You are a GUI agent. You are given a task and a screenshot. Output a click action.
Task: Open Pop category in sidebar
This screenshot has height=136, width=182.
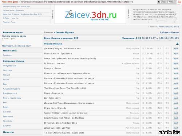click(5, 84)
